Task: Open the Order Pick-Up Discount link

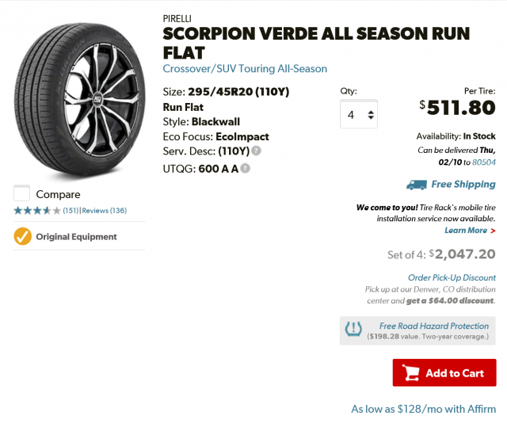Action: tap(452, 277)
